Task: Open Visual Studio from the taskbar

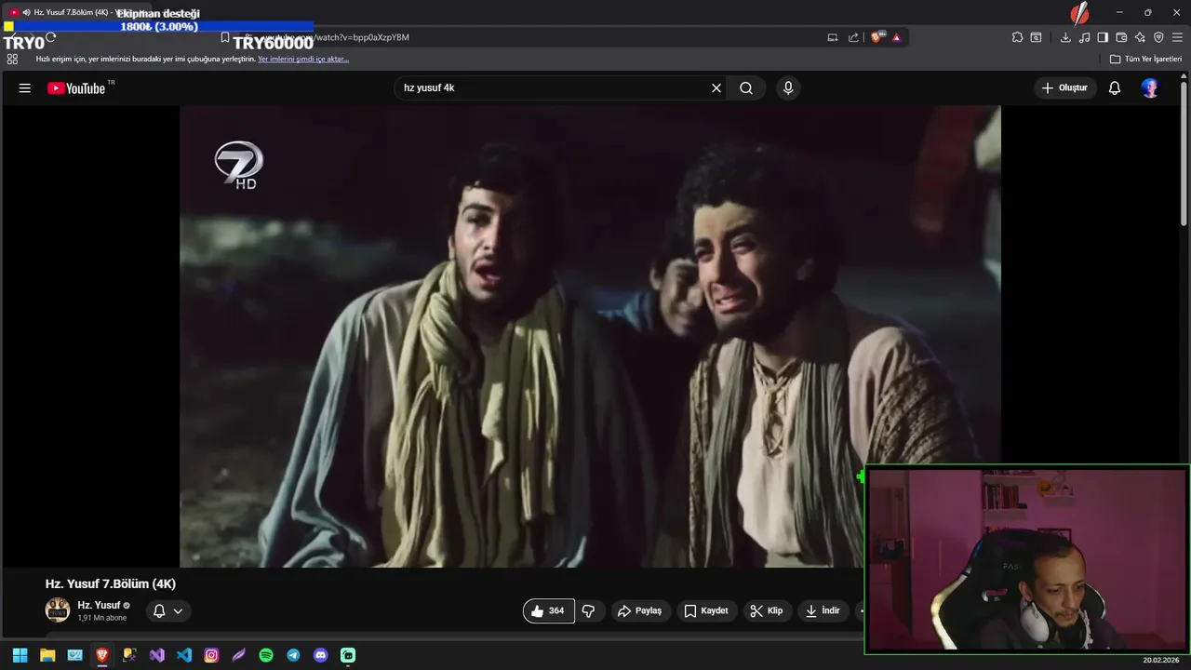Action: pyautogui.click(x=157, y=655)
